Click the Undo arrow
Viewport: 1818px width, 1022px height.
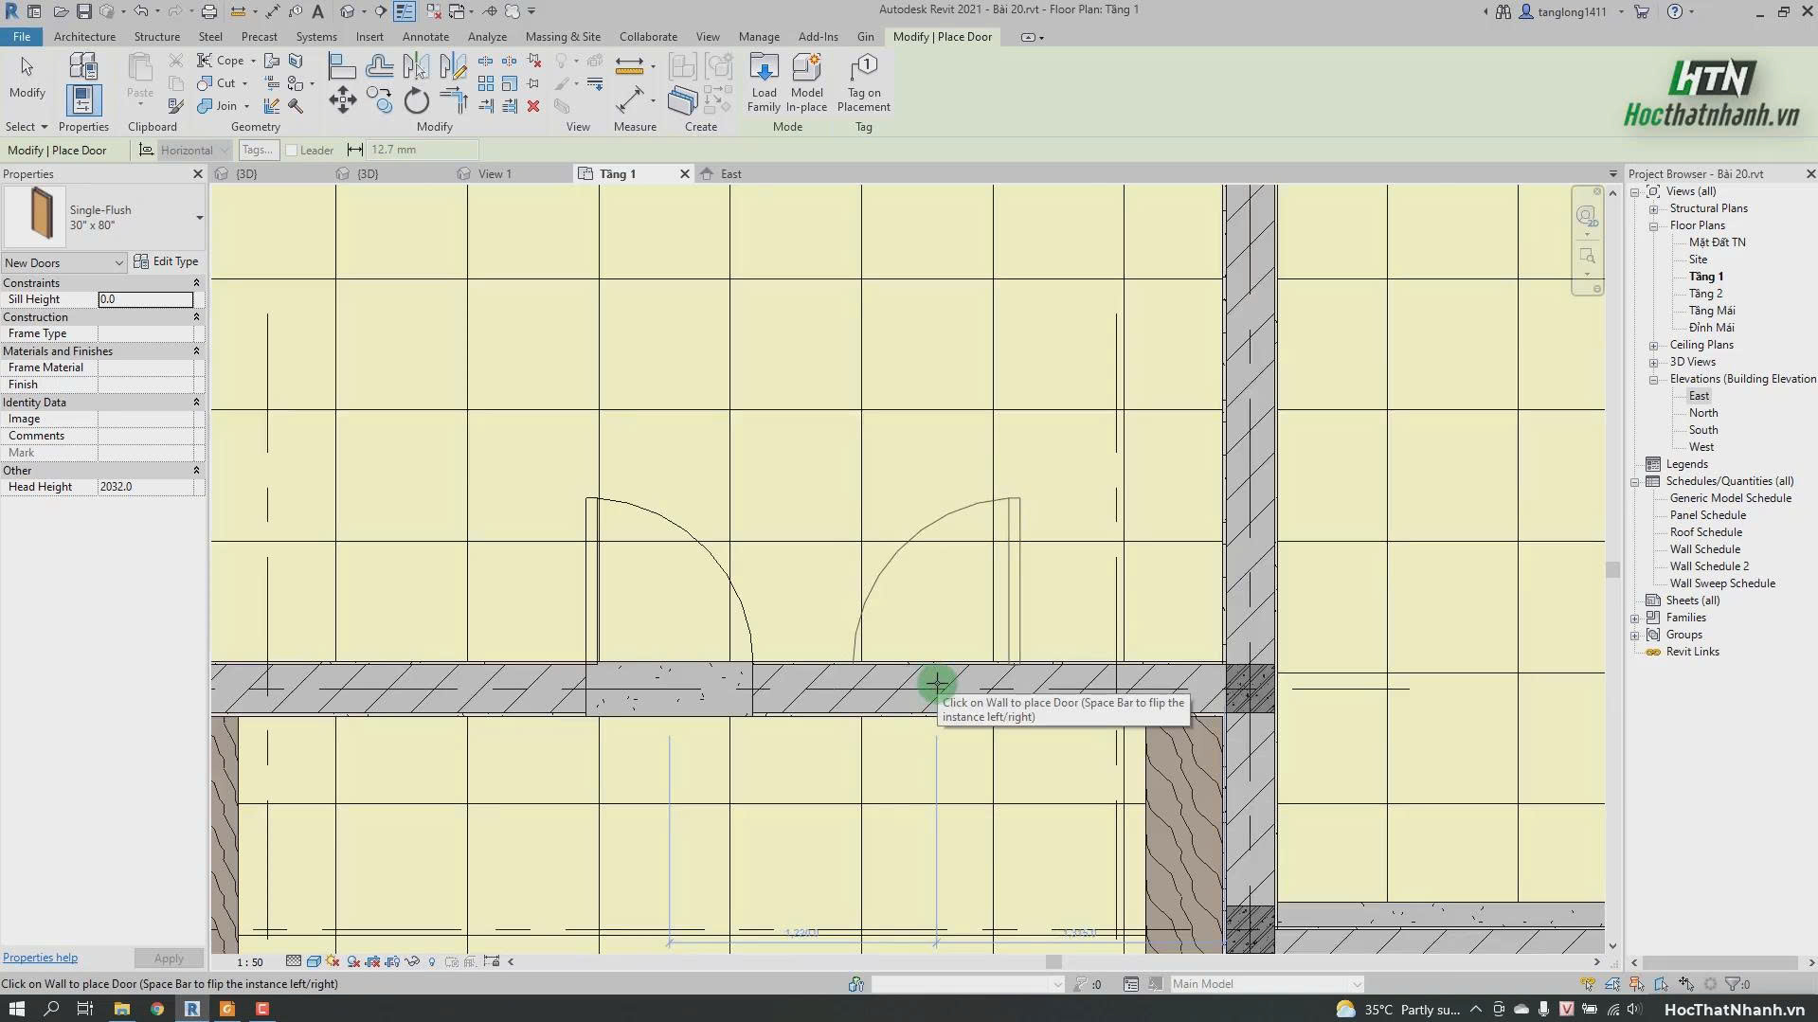[x=140, y=11]
